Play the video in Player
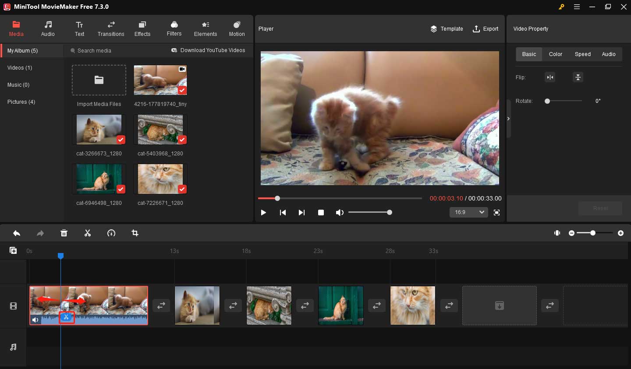 (x=263, y=212)
